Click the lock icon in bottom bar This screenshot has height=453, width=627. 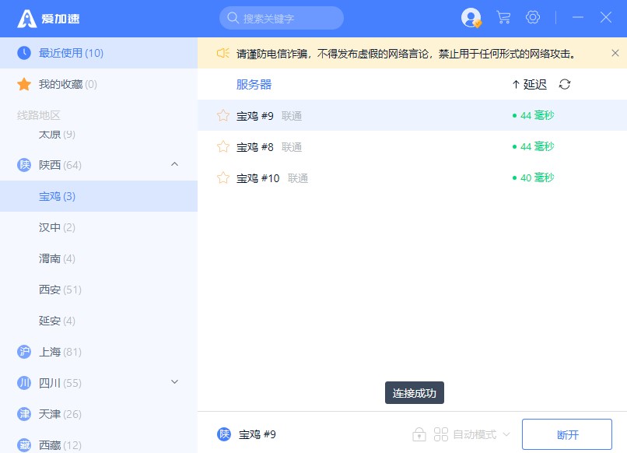[419, 434]
